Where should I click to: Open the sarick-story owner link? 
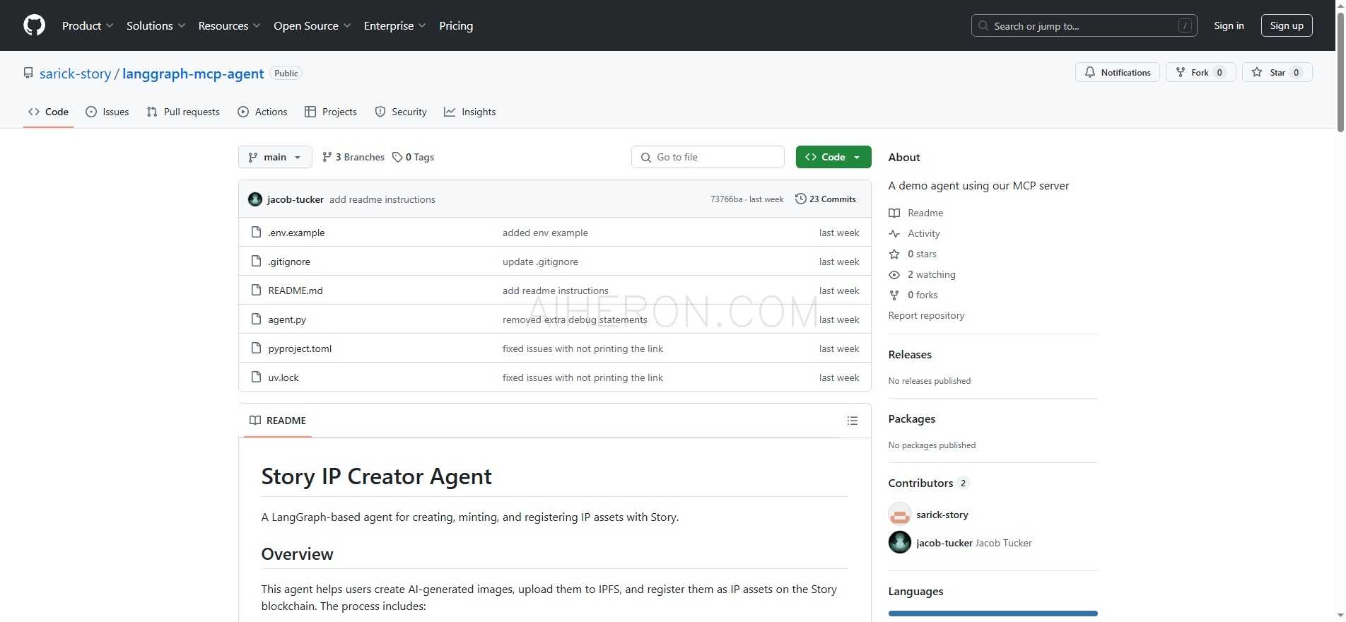point(76,74)
